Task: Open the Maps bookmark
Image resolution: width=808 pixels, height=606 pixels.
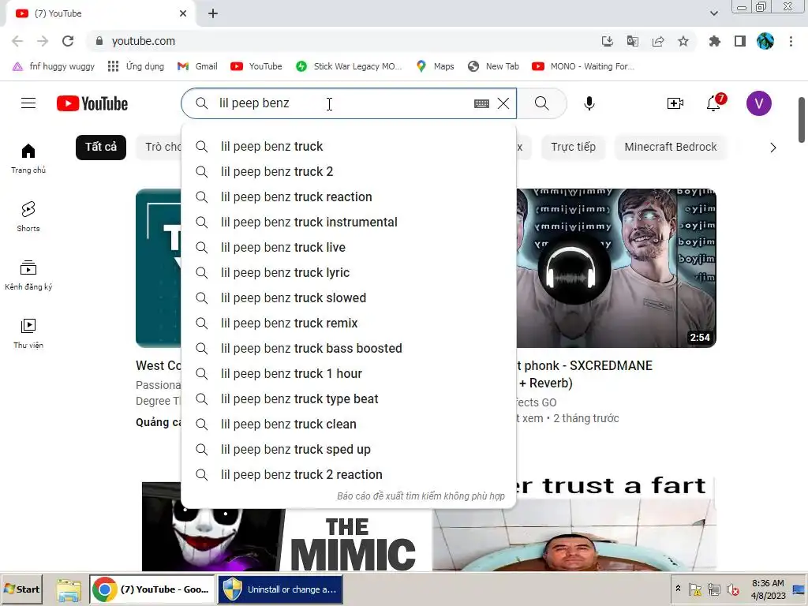Action: tap(436, 66)
